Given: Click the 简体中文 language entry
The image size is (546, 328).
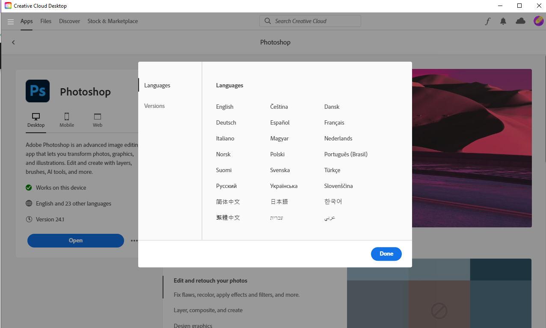Looking at the screenshot, I should (228, 202).
